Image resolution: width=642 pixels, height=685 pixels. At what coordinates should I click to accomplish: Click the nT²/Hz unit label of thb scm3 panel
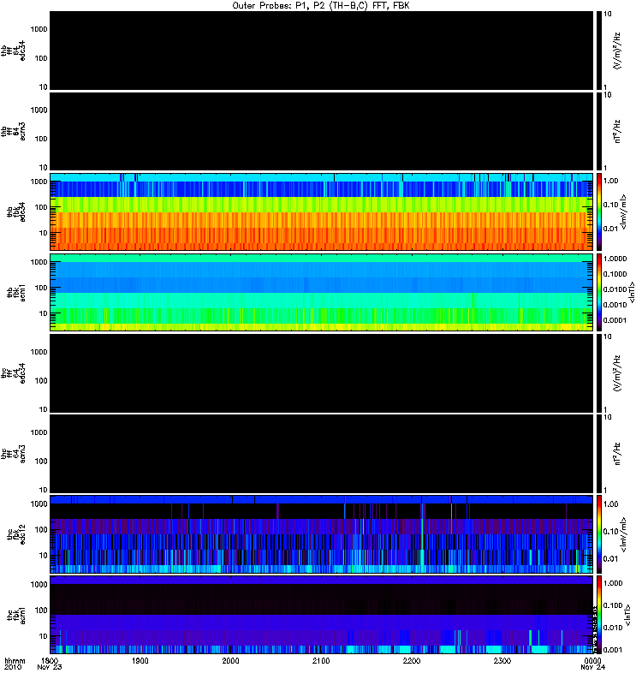tap(617, 131)
